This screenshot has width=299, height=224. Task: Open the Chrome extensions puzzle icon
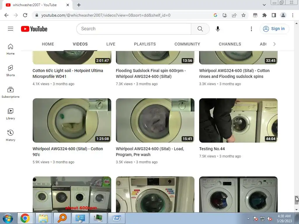click(264, 15)
